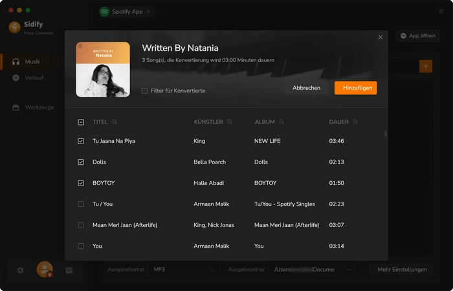The image size is (453, 291).
Task: Click the artist Bella Poarch
Action: tap(210, 162)
